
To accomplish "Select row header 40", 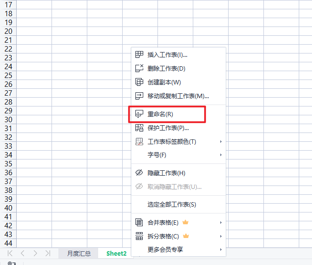I will pos(8,208).
